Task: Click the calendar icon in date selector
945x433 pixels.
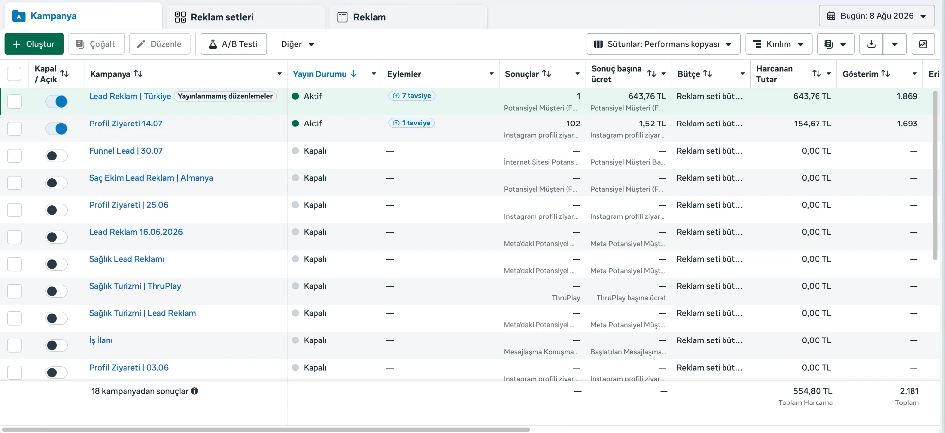Action: pyautogui.click(x=831, y=16)
